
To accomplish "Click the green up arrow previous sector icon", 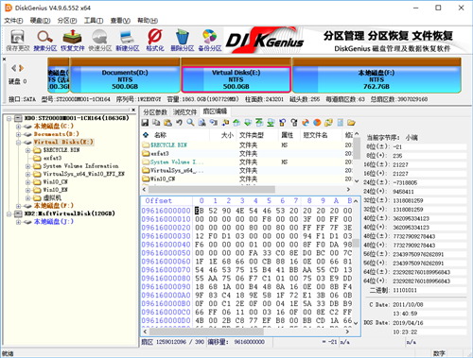I will [x=236, y=123].
